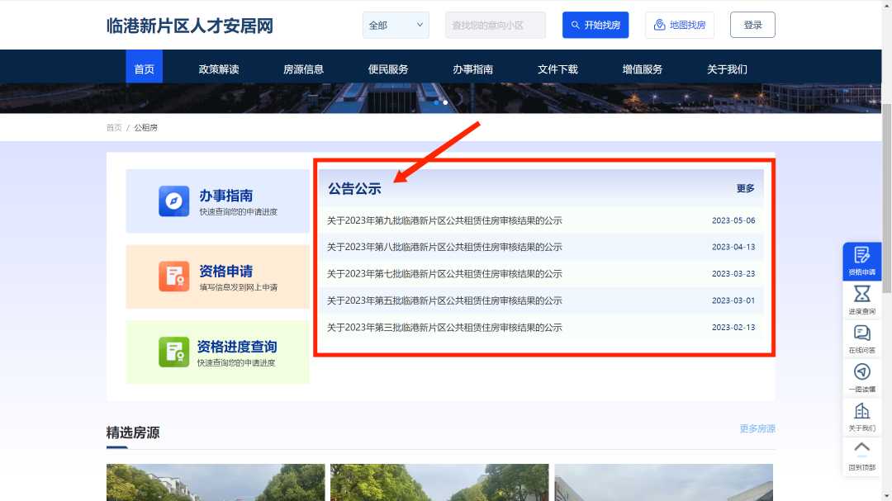Image resolution: width=892 pixels, height=501 pixels.
Task: Click the 办事指南 compass icon
Action: (173, 201)
